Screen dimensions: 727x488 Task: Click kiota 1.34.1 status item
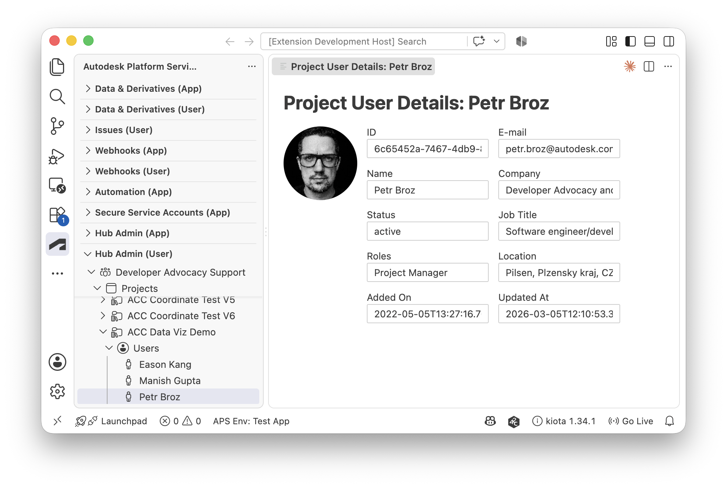[x=564, y=421]
